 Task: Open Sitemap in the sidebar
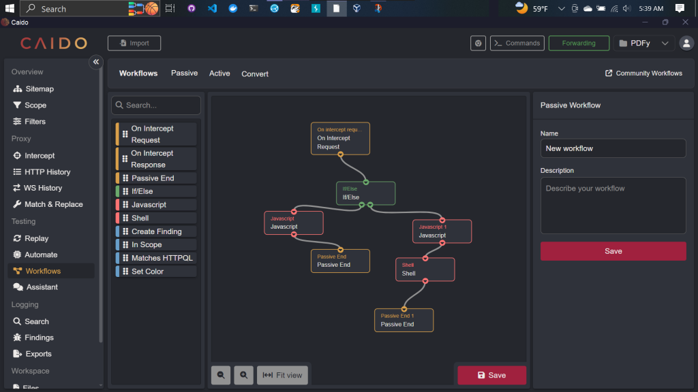(x=39, y=89)
